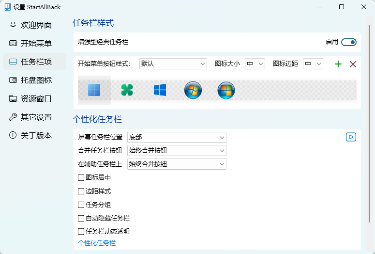
Task: Click the red X remove icon
Action: click(353, 64)
